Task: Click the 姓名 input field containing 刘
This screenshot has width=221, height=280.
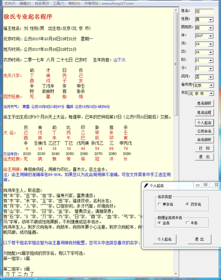Action: coord(204,11)
